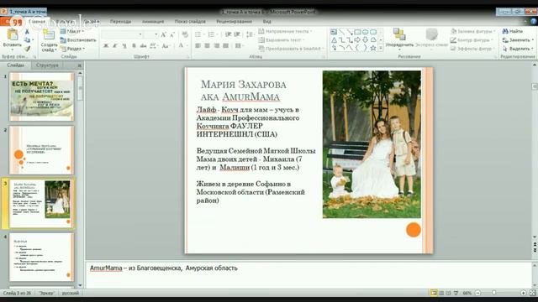
Task: Click the language indicator 'русский' in status bar
Action: (x=71, y=293)
